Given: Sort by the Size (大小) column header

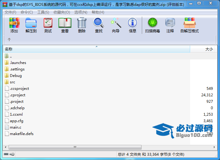Looking at the screenshot, I should [202, 49].
